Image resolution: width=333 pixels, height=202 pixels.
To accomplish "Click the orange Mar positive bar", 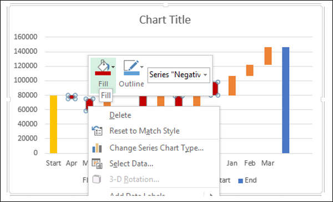I will pyautogui.click(x=268, y=56).
